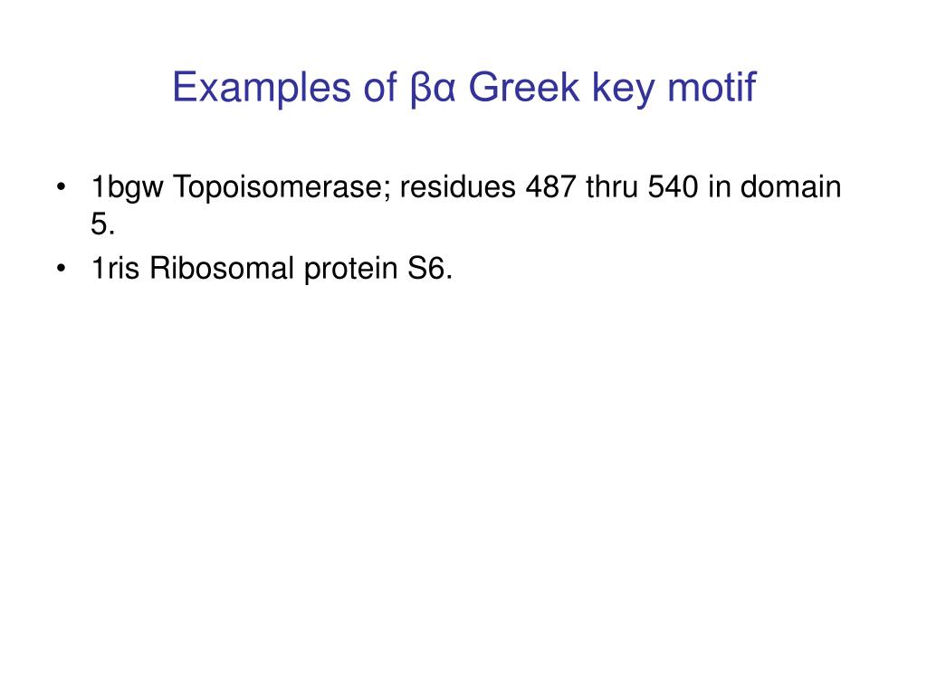Click the second bullet point marker

pos(61,268)
